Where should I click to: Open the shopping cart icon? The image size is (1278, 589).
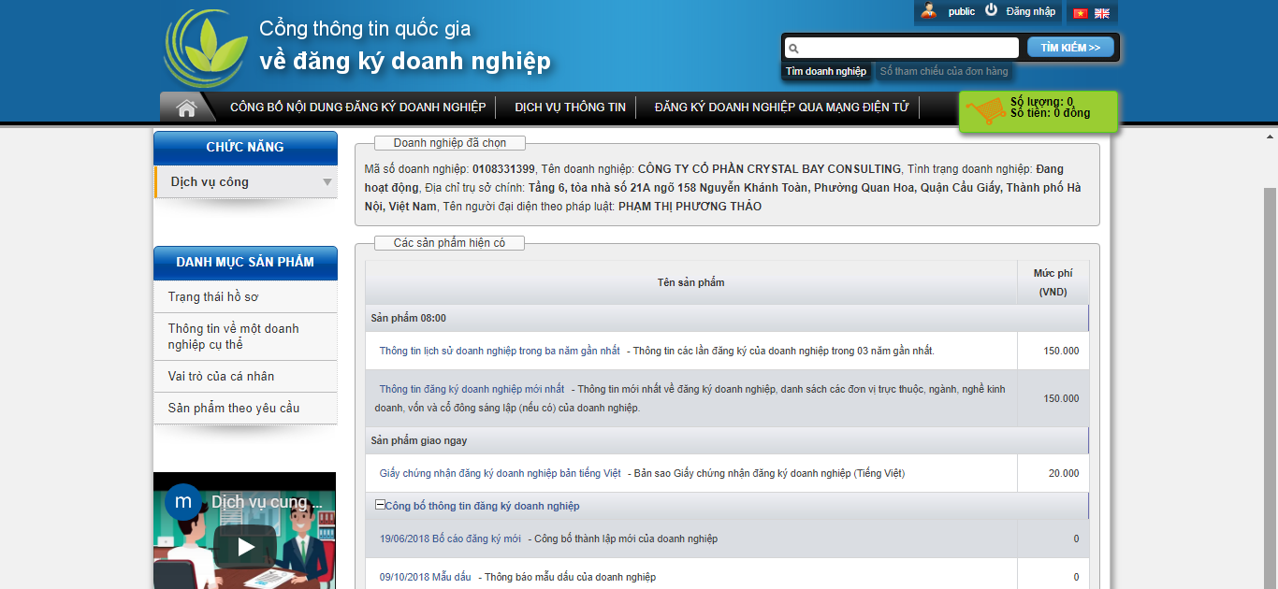[x=985, y=113]
